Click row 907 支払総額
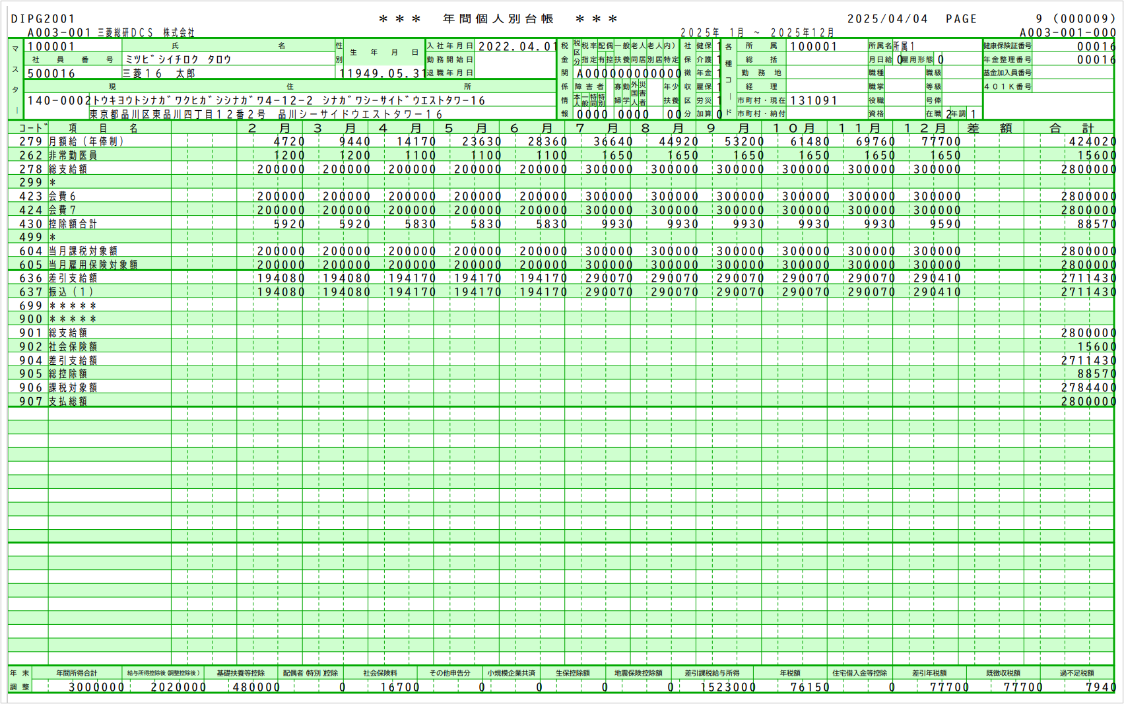 point(67,401)
